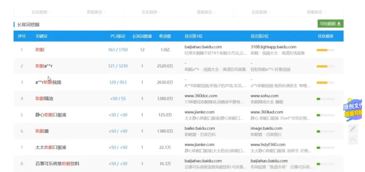This screenshot has height=172, width=365.
Task: Click keyword 助眠 in row 1
Action: pos(40,50)
